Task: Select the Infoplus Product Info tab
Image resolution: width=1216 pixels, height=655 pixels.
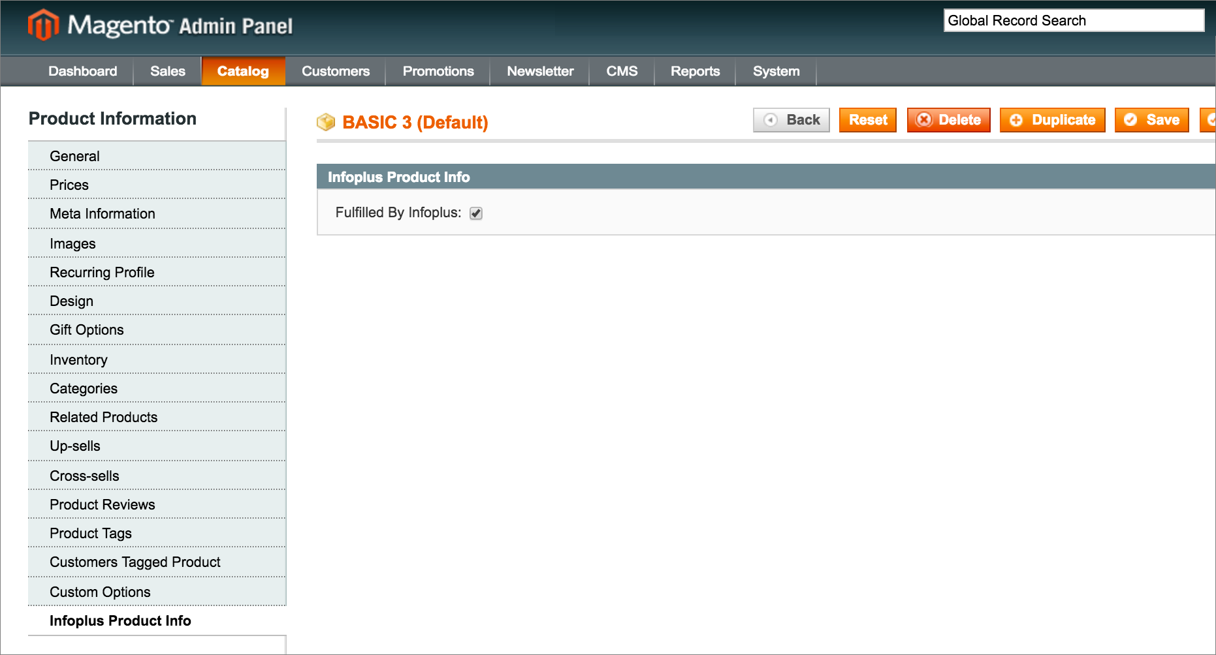Action: pyautogui.click(x=157, y=620)
